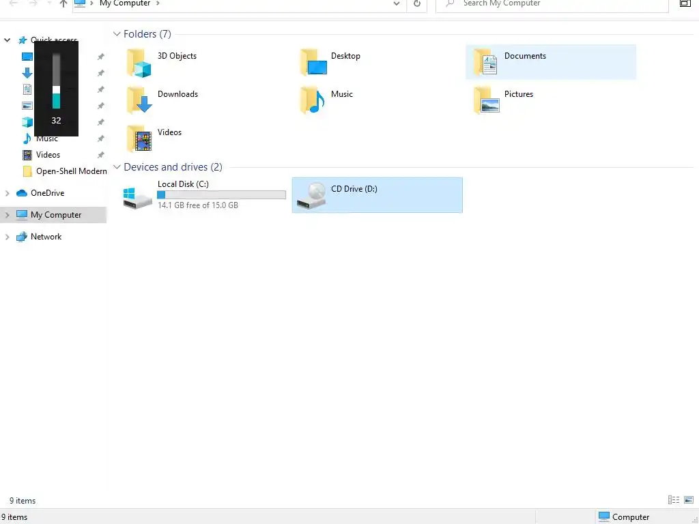The width and height of the screenshot is (699, 524).
Task: Select Videos in the Quick access list
Action: point(48,155)
